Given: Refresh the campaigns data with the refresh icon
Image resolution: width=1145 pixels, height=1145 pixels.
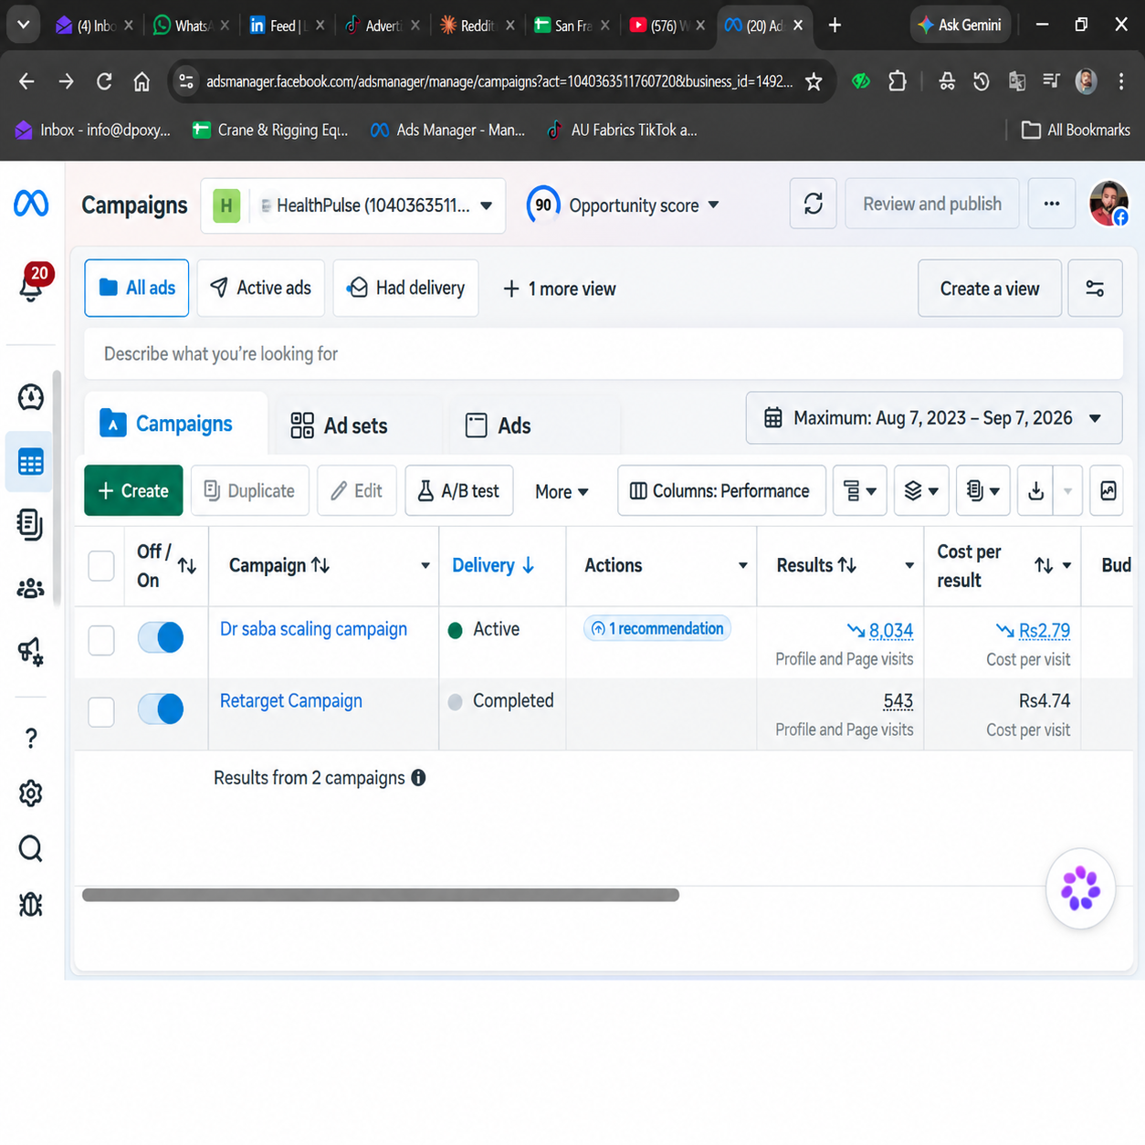Looking at the screenshot, I should (x=814, y=204).
